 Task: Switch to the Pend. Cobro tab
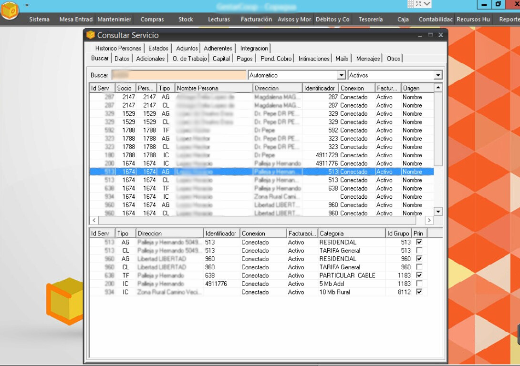click(x=276, y=59)
